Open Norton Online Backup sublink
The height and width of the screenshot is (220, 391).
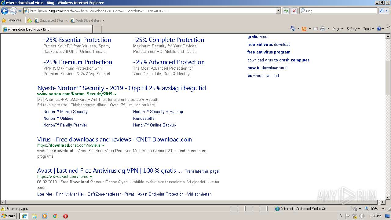point(155,125)
